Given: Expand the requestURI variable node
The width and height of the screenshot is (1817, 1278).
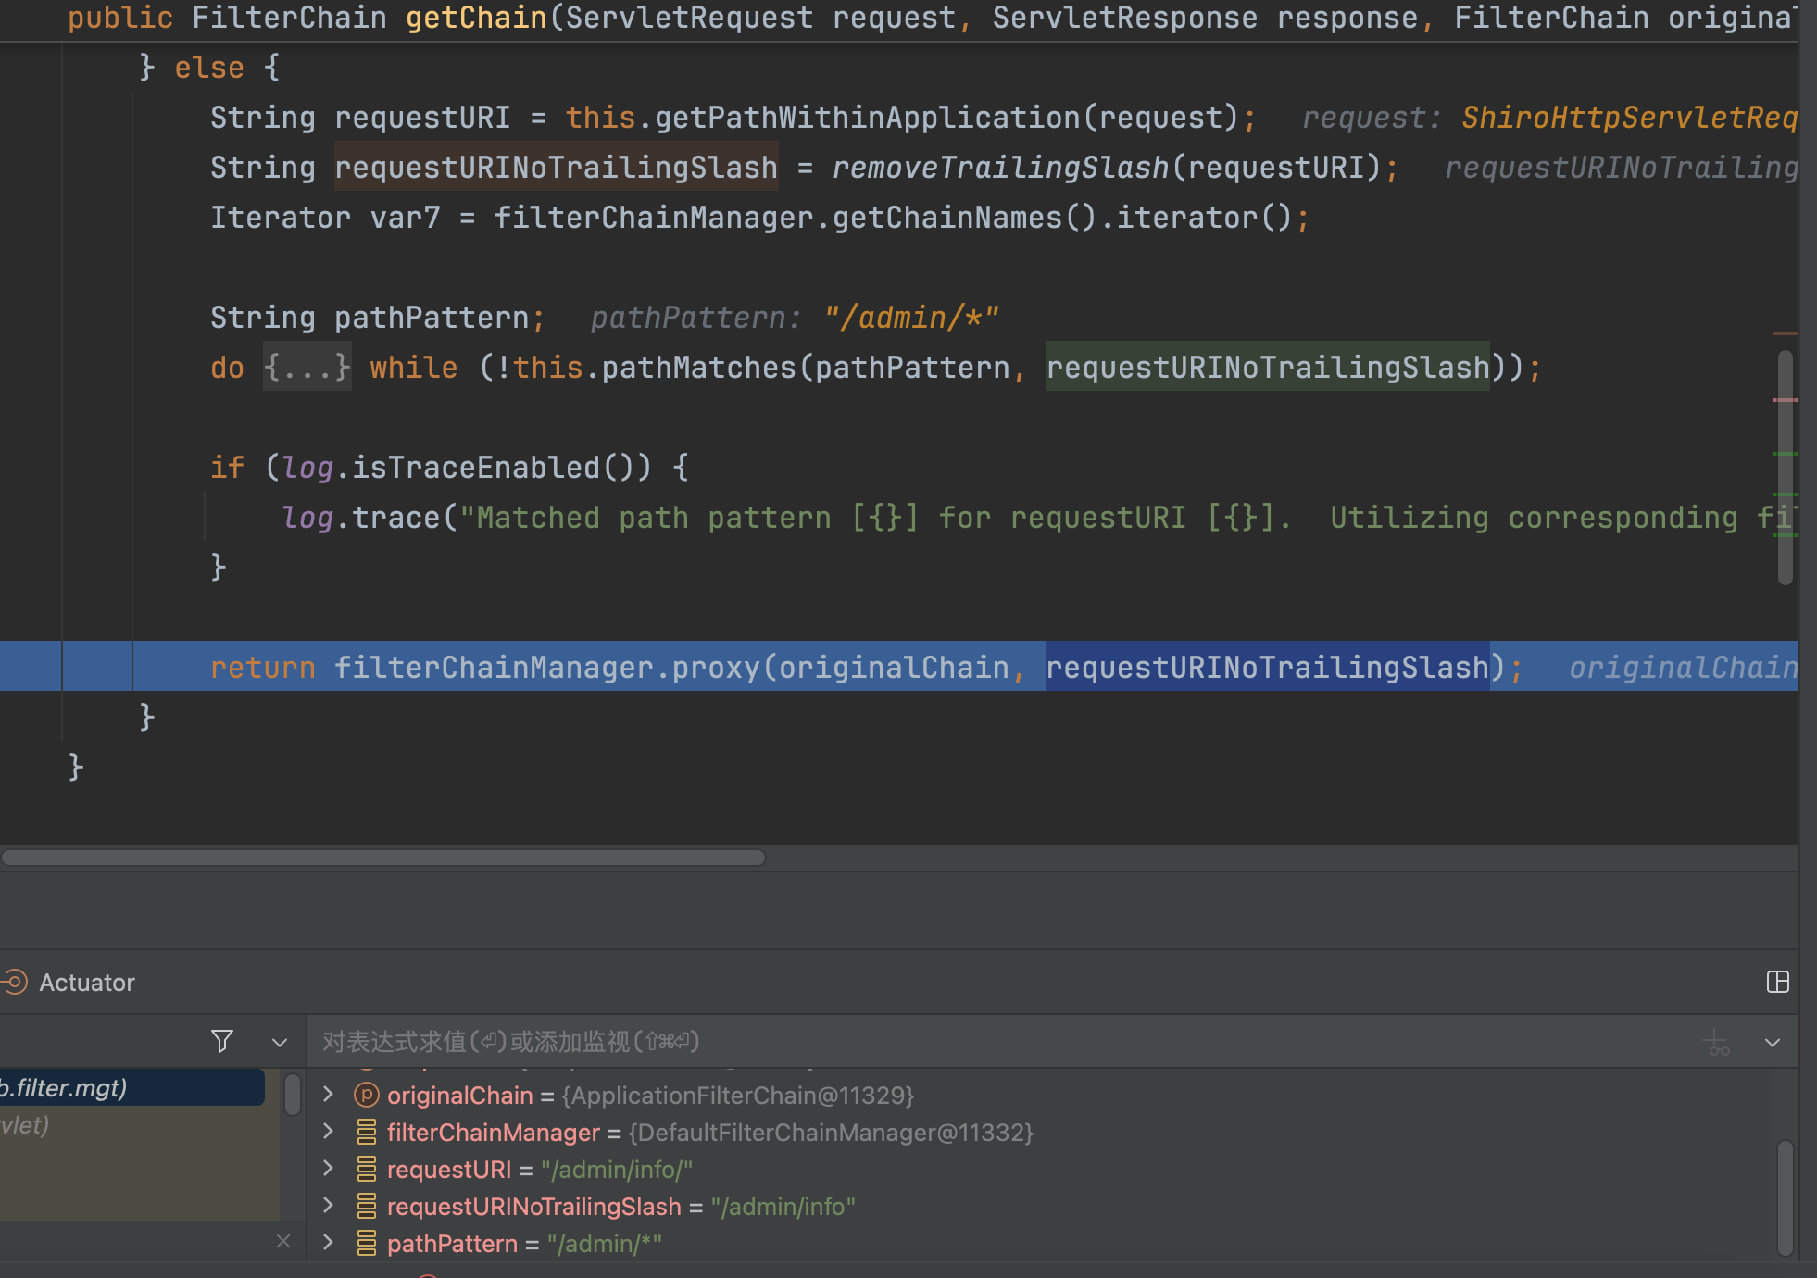Looking at the screenshot, I should tap(328, 1169).
